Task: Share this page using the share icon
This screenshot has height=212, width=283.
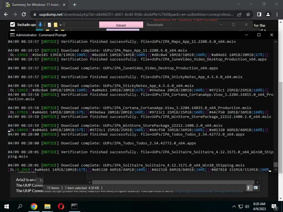Action: point(239,14)
